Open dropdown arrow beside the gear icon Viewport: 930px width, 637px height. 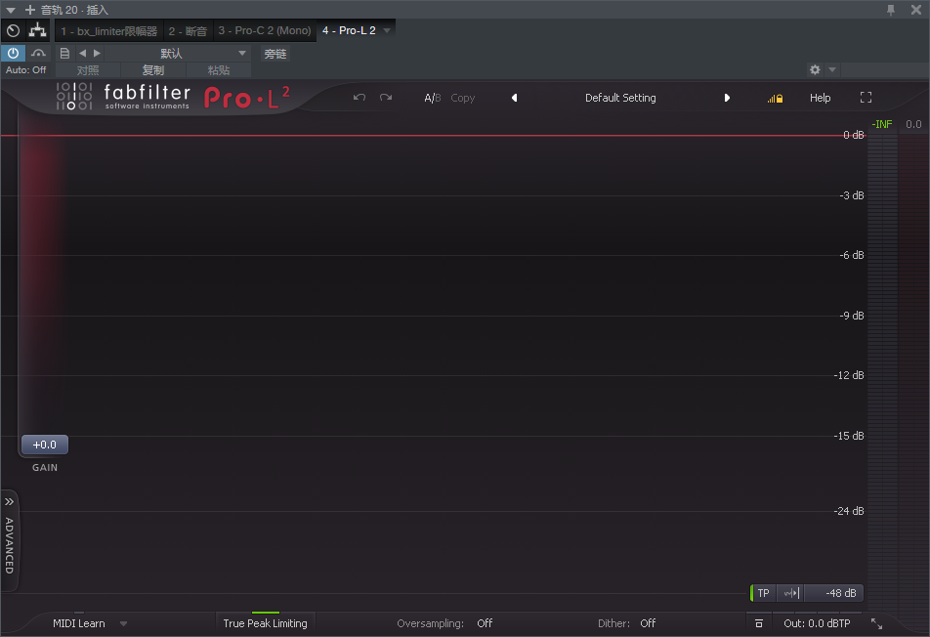(x=832, y=70)
